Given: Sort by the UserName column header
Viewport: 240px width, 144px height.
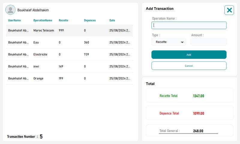Looking at the screenshot, I should [14, 20].
